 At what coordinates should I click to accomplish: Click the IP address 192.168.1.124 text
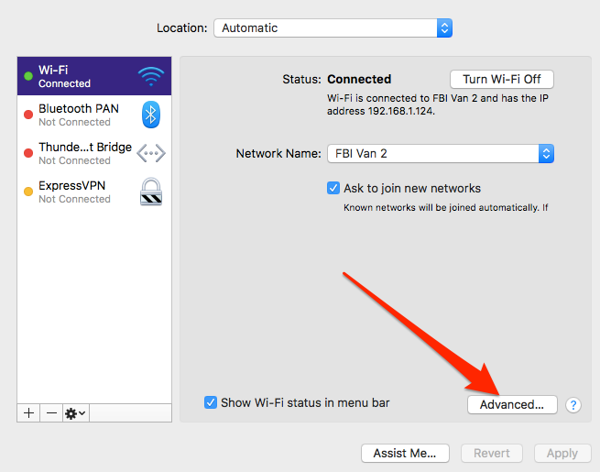pyautogui.click(x=401, y=111)
